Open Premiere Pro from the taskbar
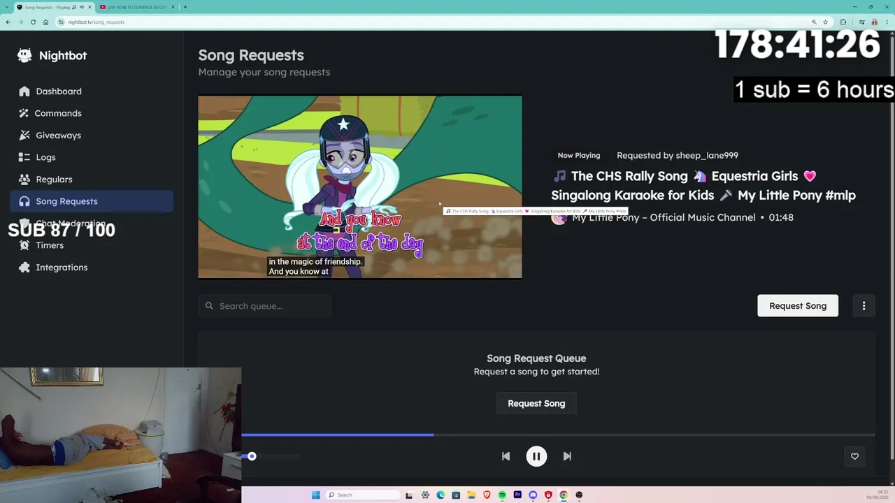Viewport: 895px width, 503px height. (x=517, y=495)
